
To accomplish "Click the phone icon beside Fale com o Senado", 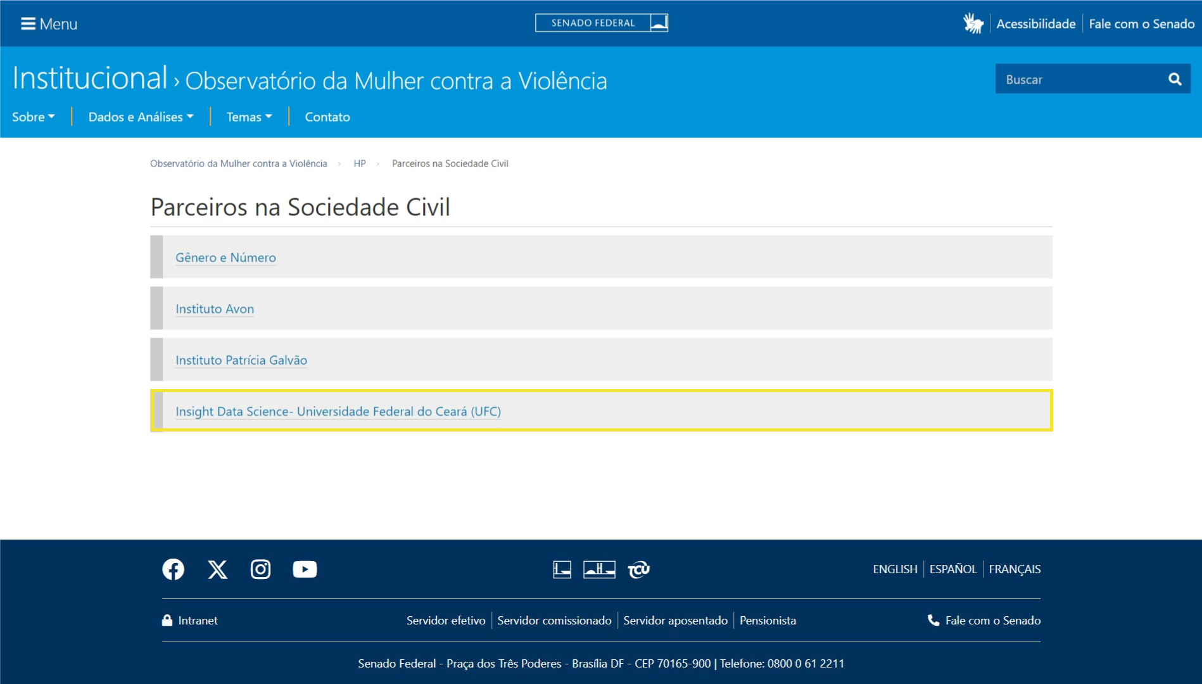I will (x=933, y=620).
